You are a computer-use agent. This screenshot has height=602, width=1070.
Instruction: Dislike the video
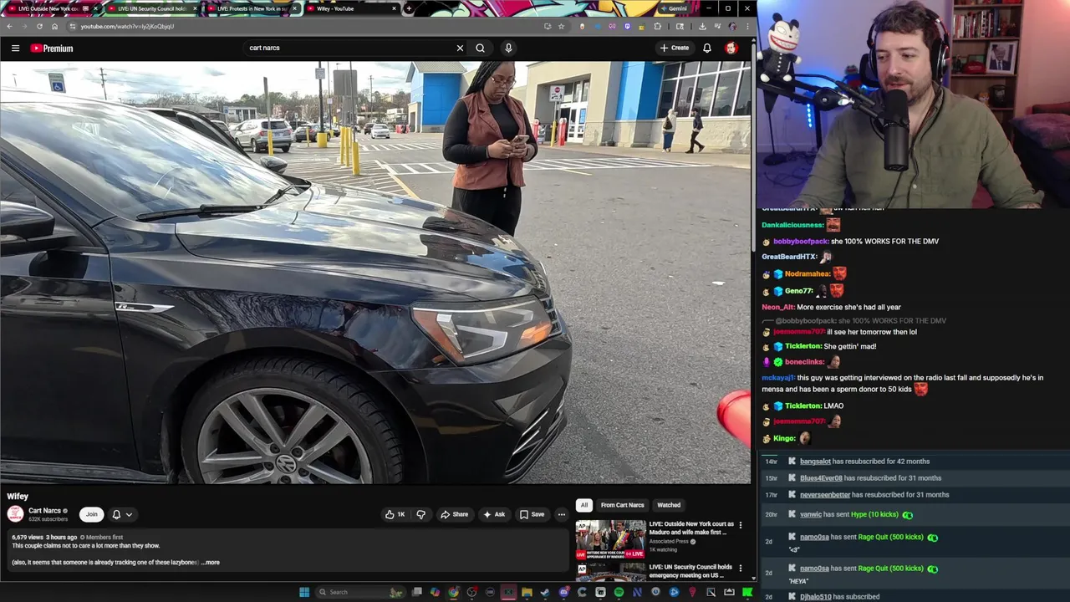point(420,514)
